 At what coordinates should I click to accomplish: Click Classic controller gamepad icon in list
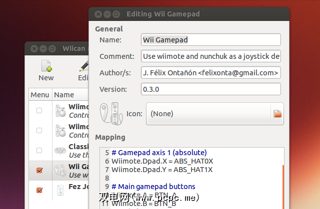pos(60,151)
